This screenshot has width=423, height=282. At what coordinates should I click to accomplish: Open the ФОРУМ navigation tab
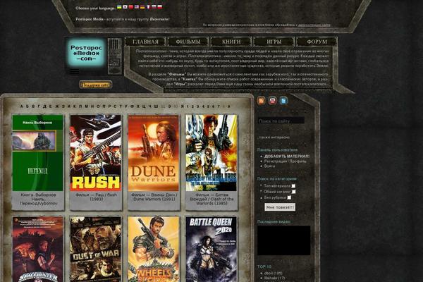tap(317, 42)
